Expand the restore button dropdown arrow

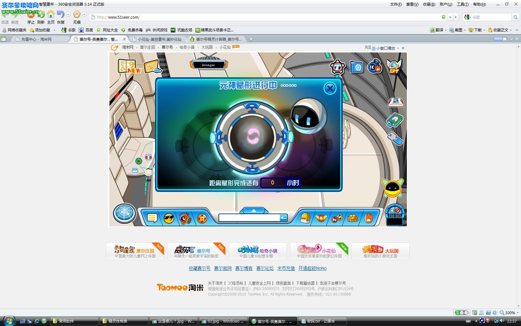pos(68,14)
